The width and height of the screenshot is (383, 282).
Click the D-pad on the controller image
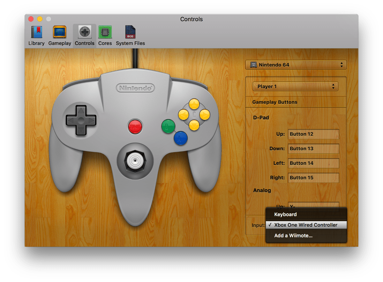80,120
